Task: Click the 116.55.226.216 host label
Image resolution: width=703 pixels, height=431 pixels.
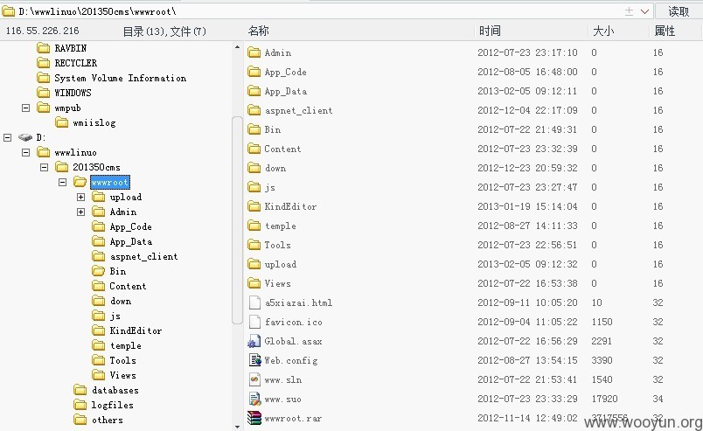Action: pos(42,31)
